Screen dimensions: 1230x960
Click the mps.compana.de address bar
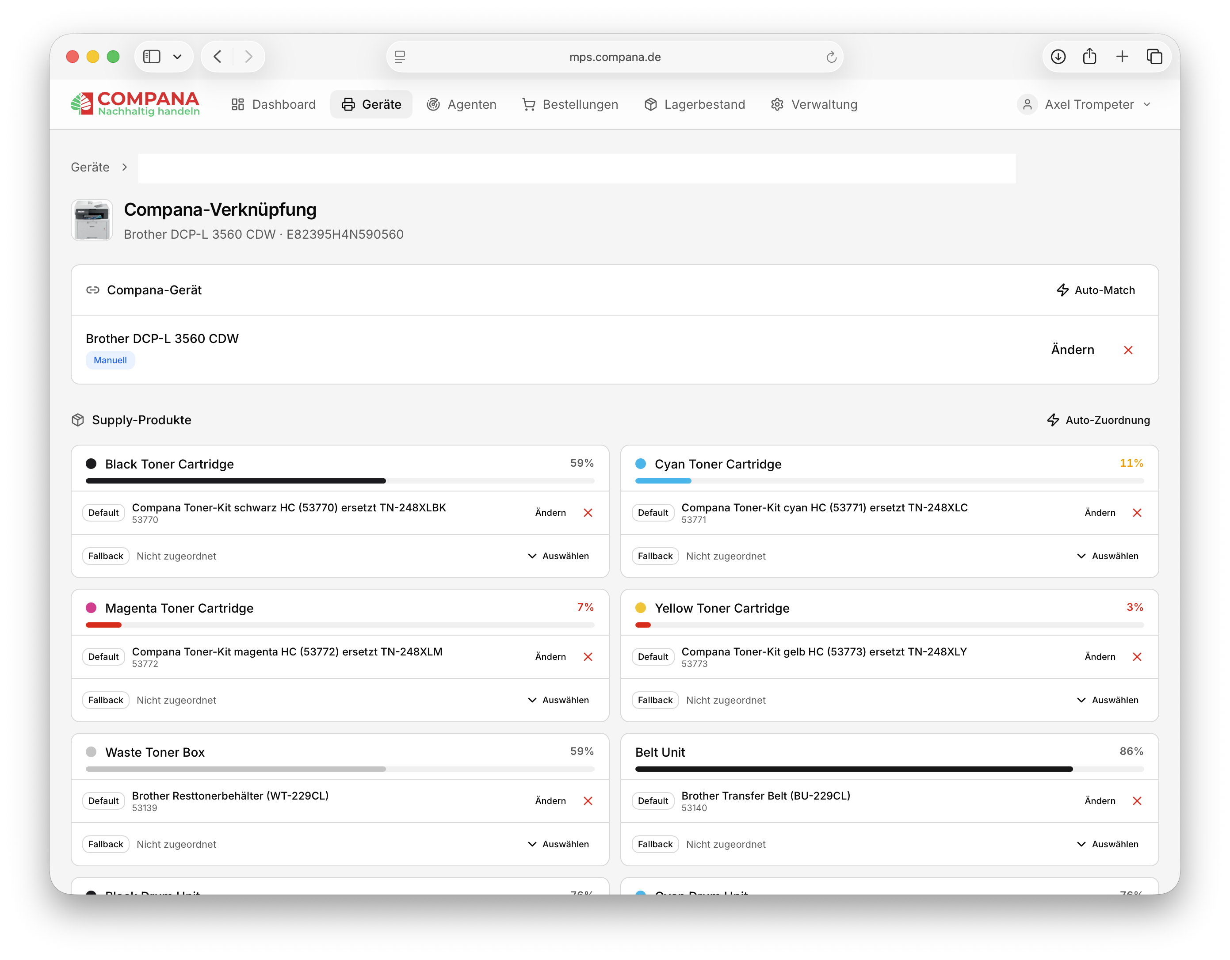(x=615, y=56)
